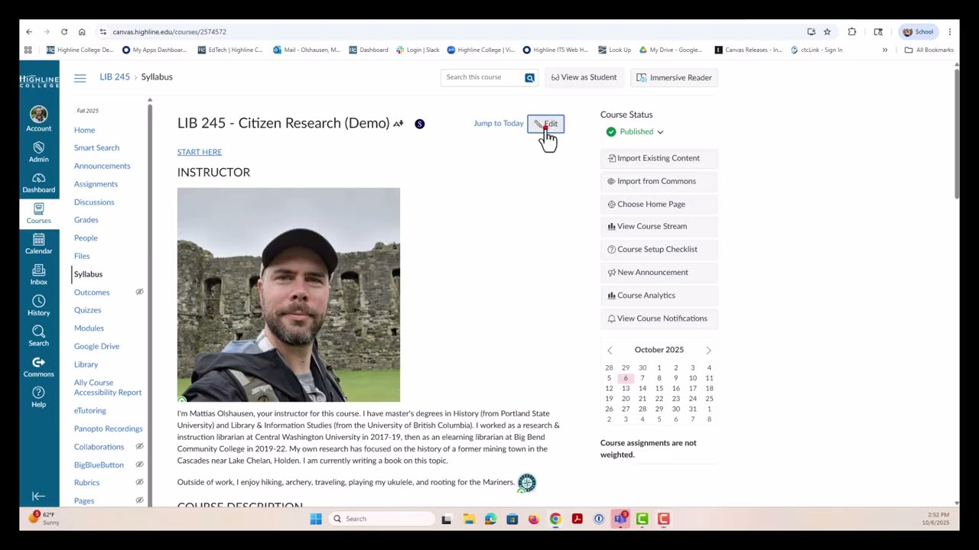
Task: Open the Calendar global nav icon
Action: tap(39, 244)
